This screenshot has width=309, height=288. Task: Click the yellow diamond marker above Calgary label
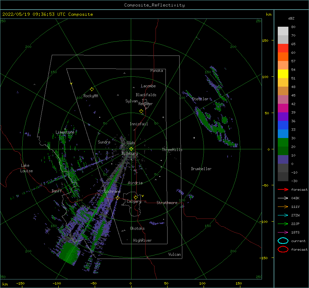pos(136,197)
